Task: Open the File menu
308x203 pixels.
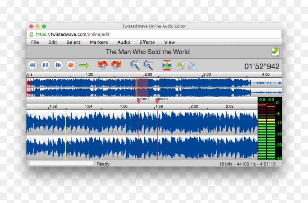Action: pyautogui.click(x=35, y=42)
